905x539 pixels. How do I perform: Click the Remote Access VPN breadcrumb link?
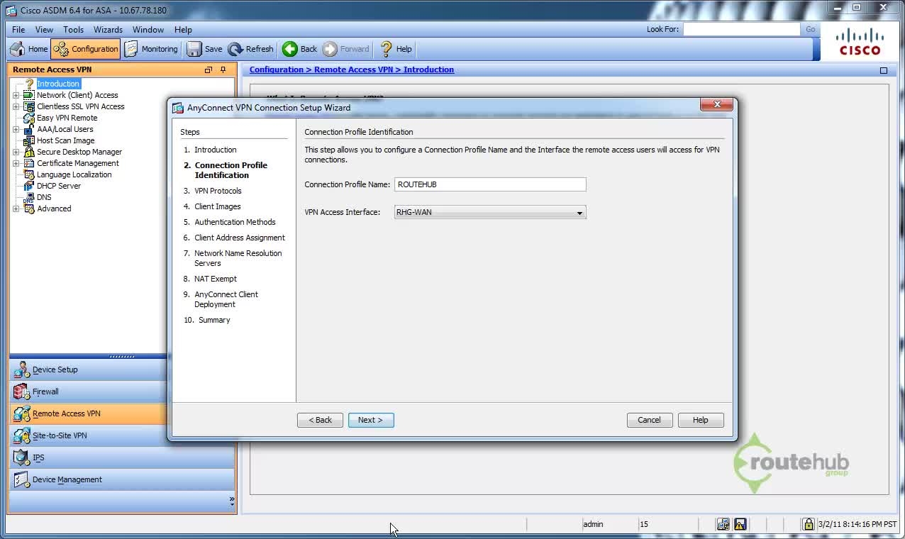pyautogui.click(x=353, y=70)
